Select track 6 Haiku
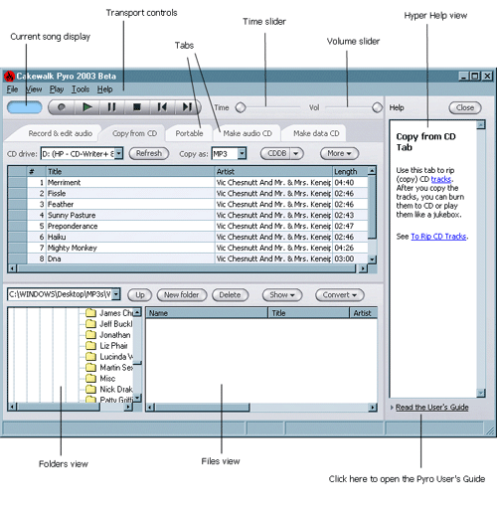 188,237
